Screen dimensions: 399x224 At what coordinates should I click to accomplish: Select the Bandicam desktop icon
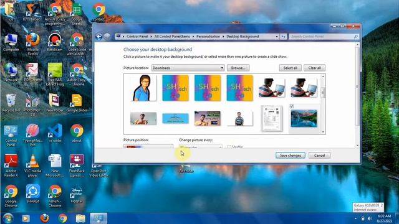55,42
